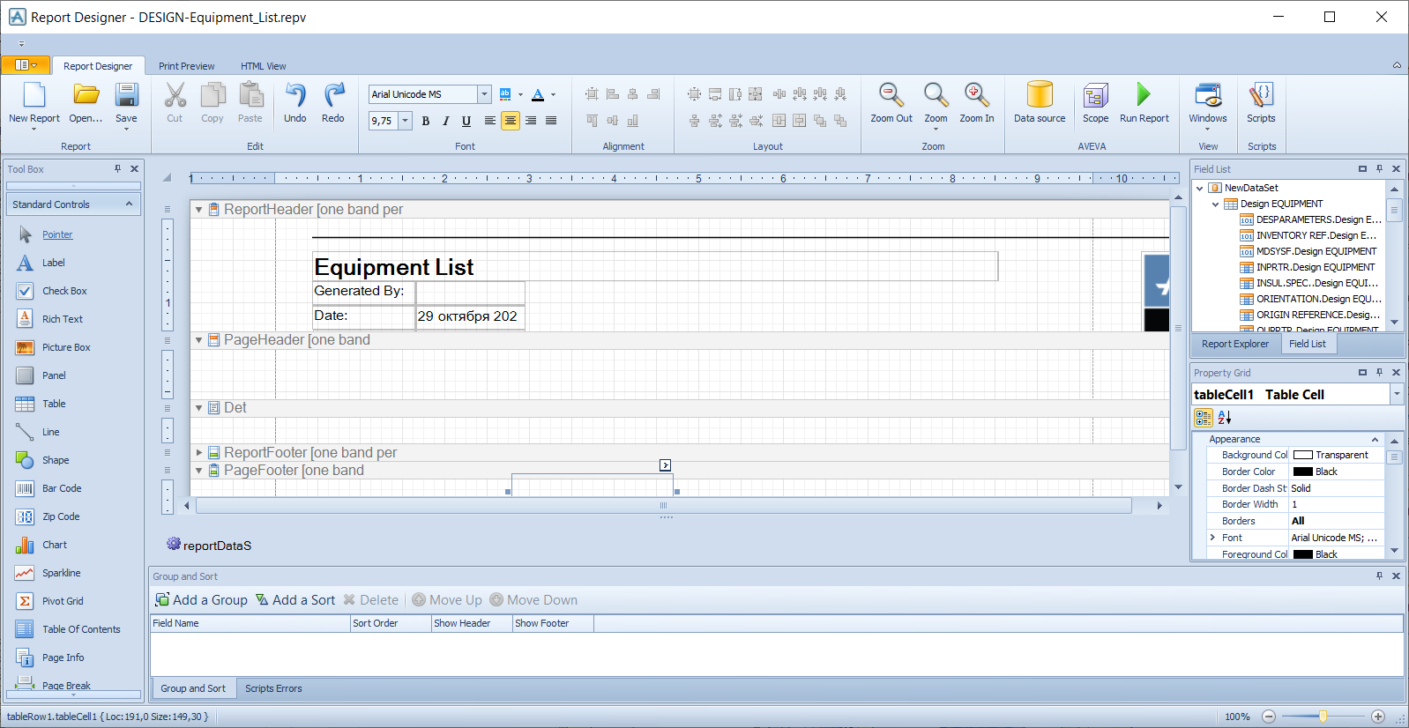Collapse the Standard Controls group

tap(129, 204)
